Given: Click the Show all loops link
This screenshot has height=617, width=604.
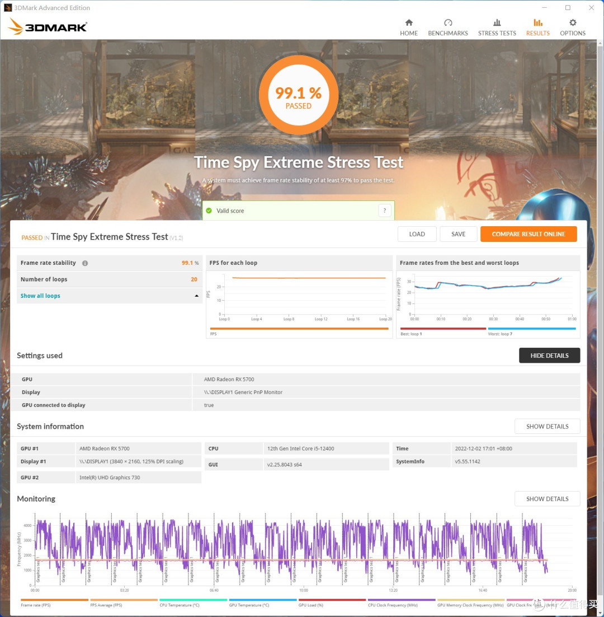Looking at the screenshot, I should click(40, 296).
